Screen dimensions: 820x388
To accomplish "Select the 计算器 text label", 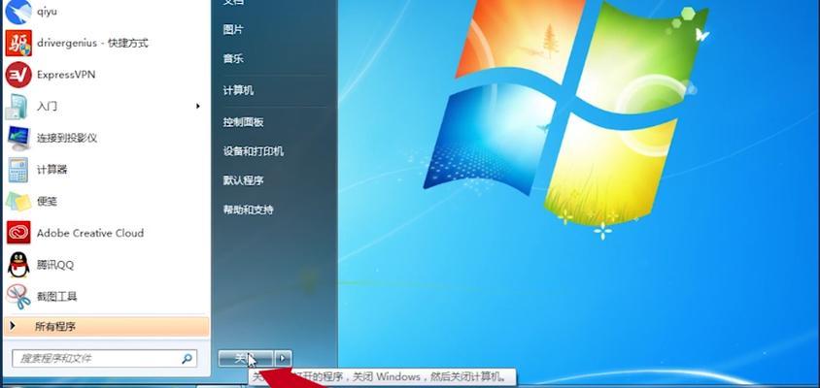I will 51,170.
